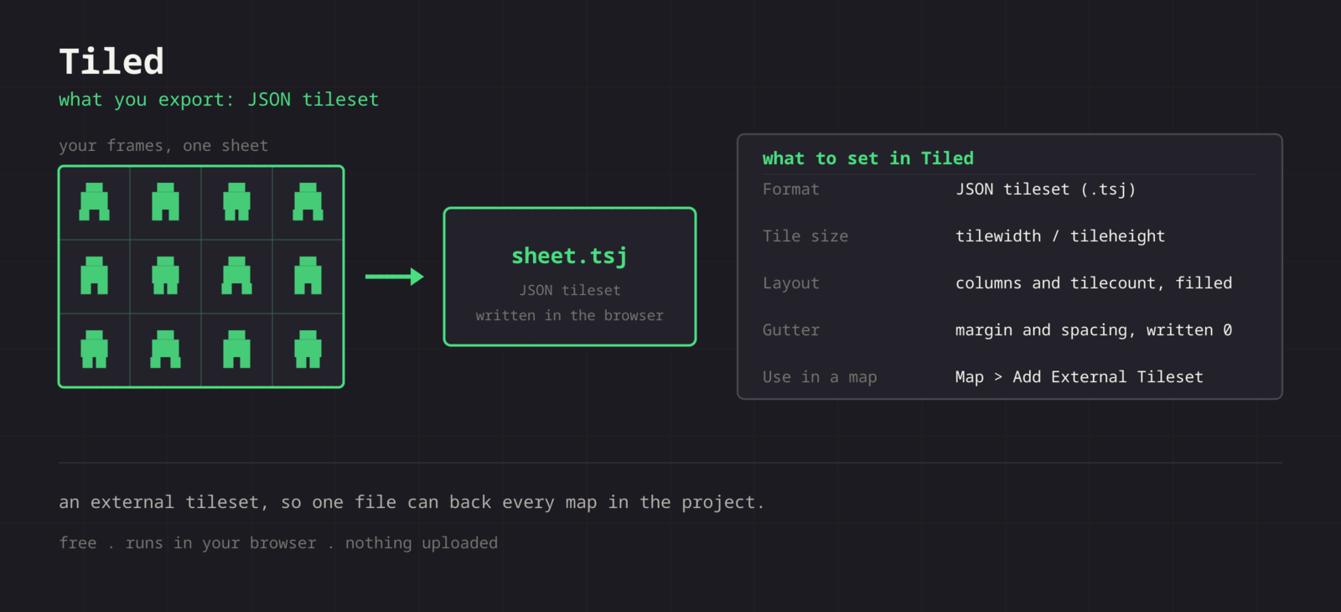Select the "Use in a map" row label
1341x612 pixels.
click(x=820, y=377)
